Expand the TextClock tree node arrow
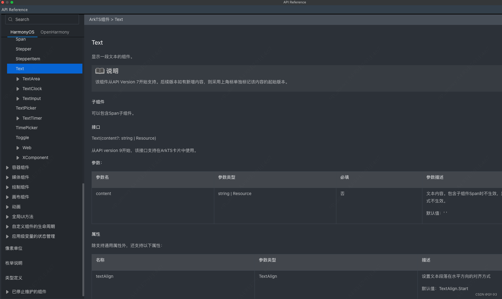Screen dimensions: 502x299 18,89
